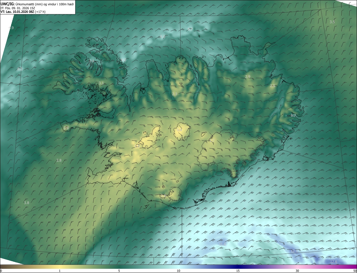Click the colorbar tick label 15
Screen dimensions: 357x273
[238, 271]
